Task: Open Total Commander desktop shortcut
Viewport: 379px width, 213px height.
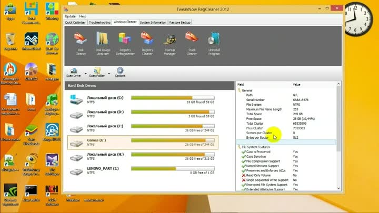Action: click(31, 13)
